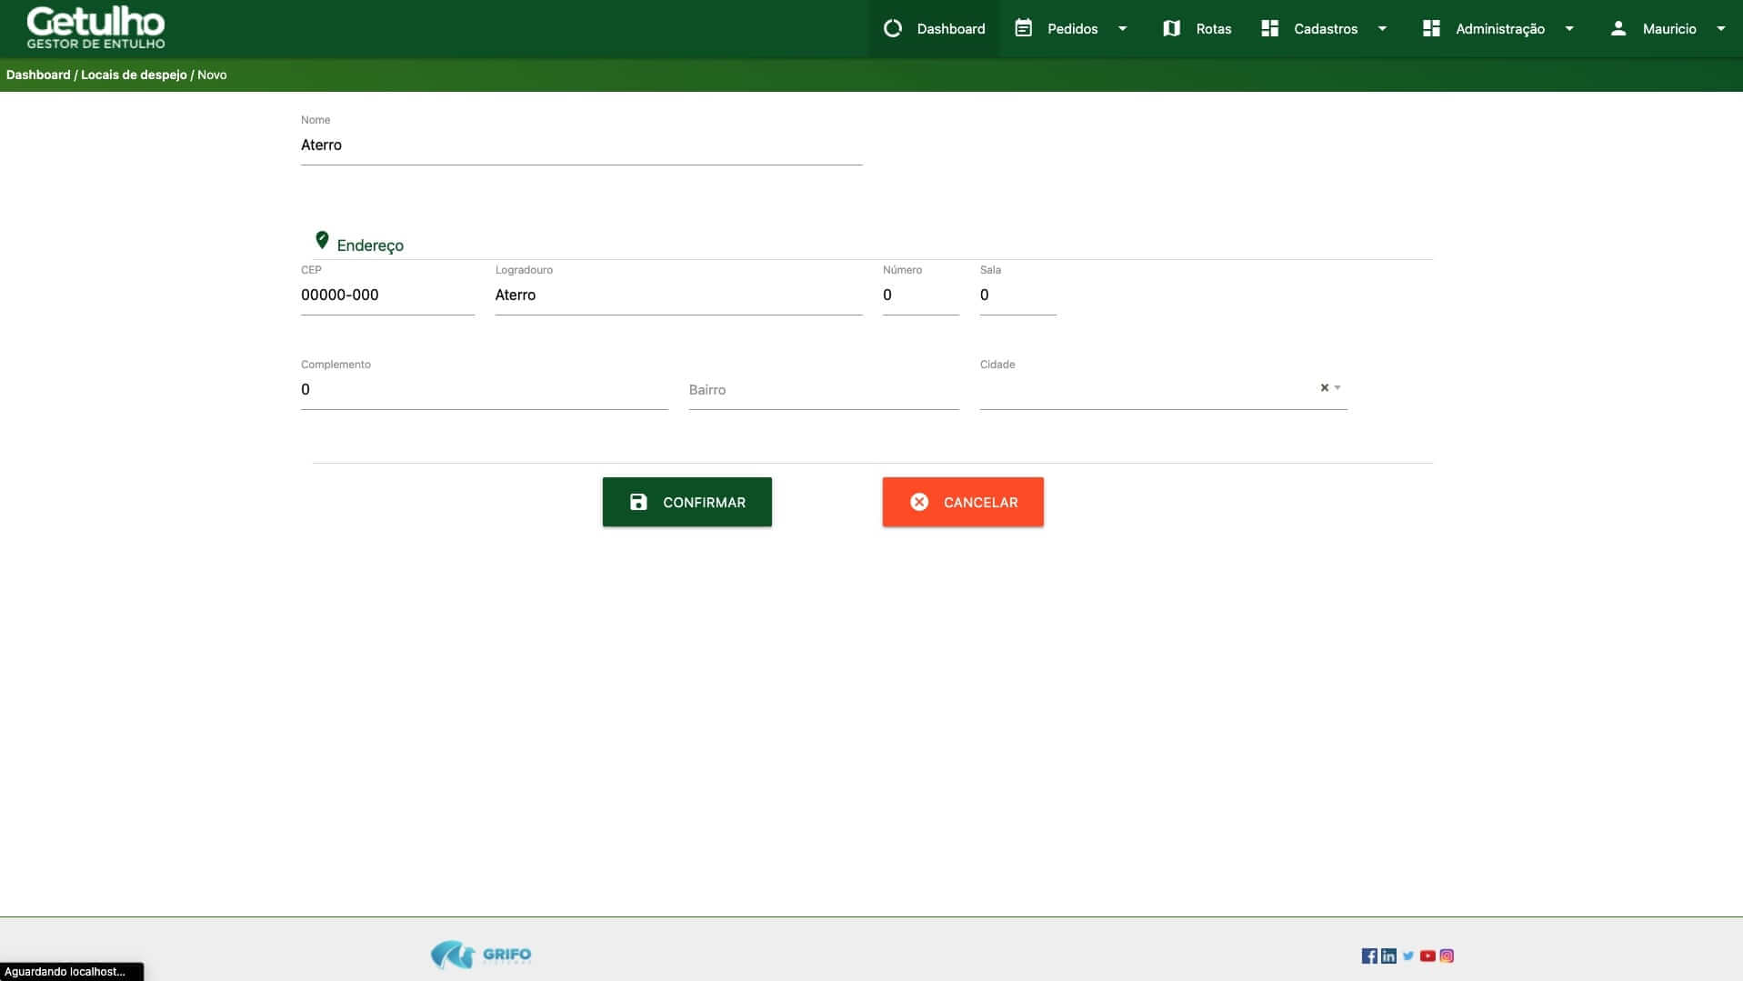This screenshot has height=981, width=1743.
Task: Click the X circle icon on Cancelar
Action: click(919, 502)
